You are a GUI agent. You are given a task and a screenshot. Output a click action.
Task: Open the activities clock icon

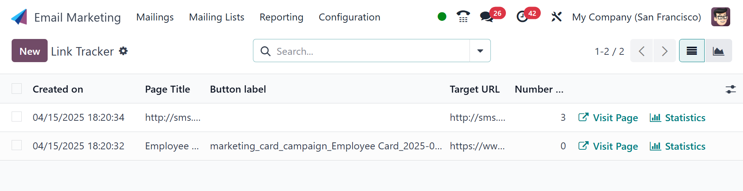(523, 17)
